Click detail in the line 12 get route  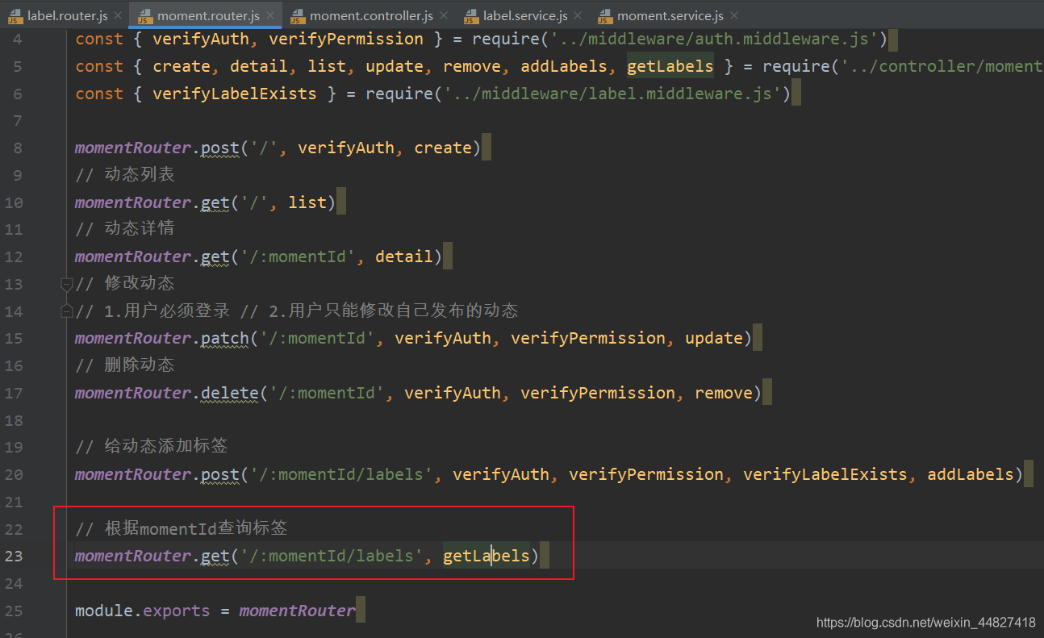tap(404, 256)
